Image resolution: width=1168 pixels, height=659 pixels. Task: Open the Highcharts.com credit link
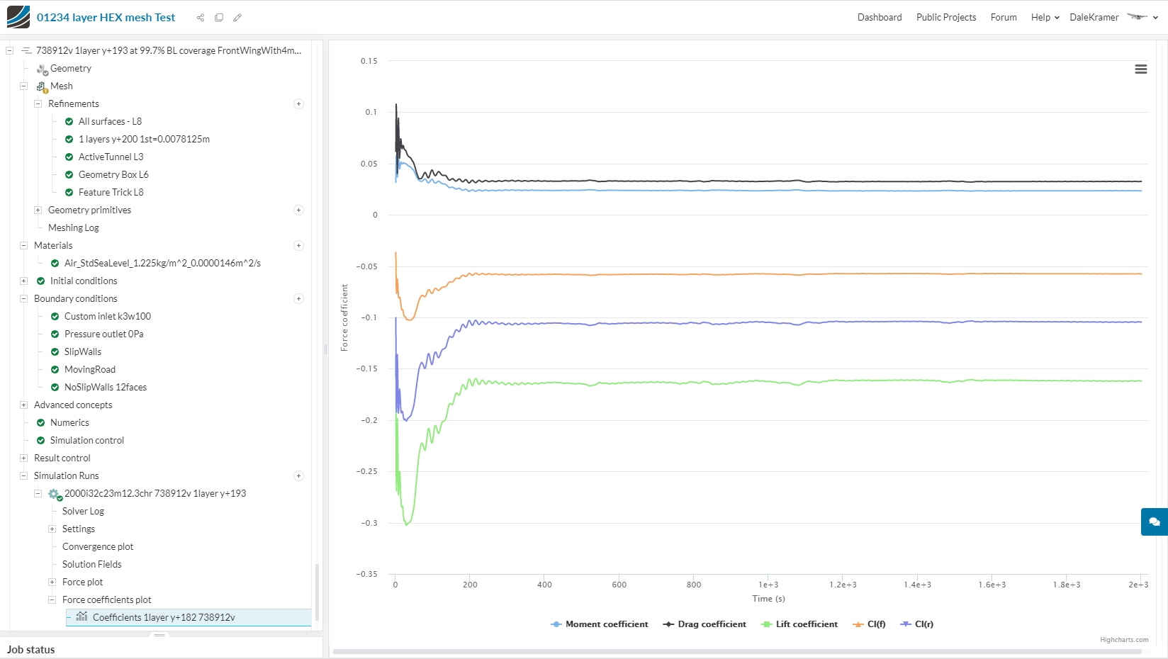pyautogui.click(x=1124, y=640)
